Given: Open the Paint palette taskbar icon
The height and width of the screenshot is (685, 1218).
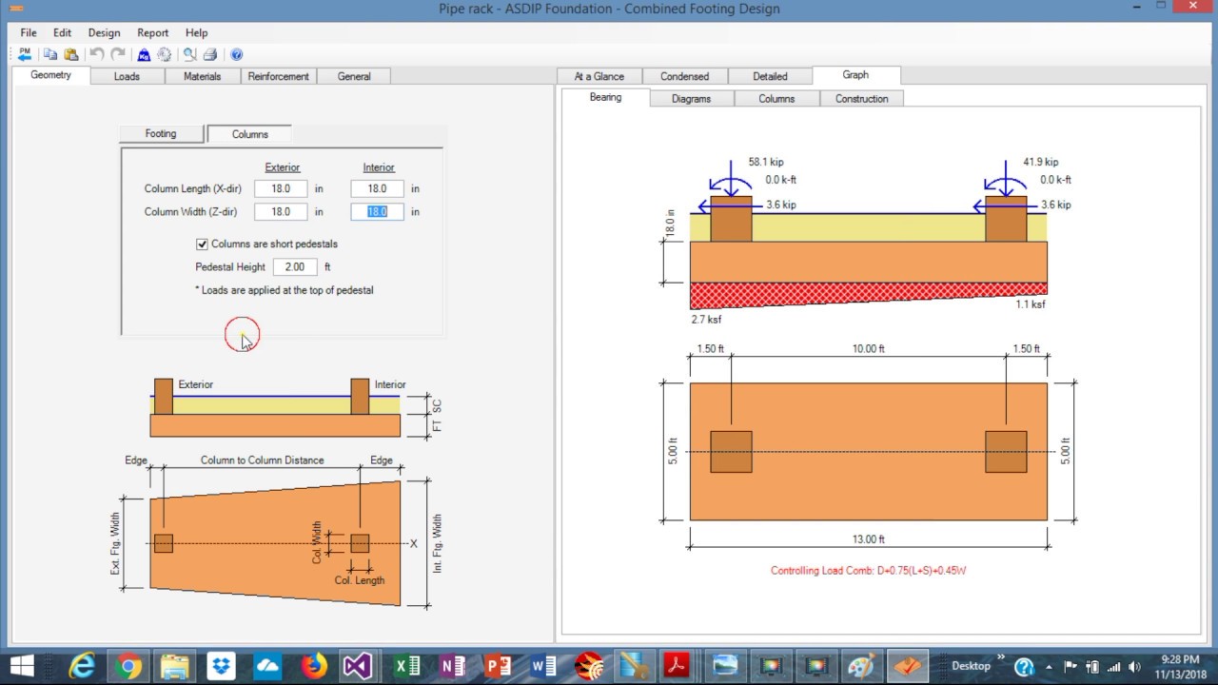Looking at the screenshot, I should 861,666.
